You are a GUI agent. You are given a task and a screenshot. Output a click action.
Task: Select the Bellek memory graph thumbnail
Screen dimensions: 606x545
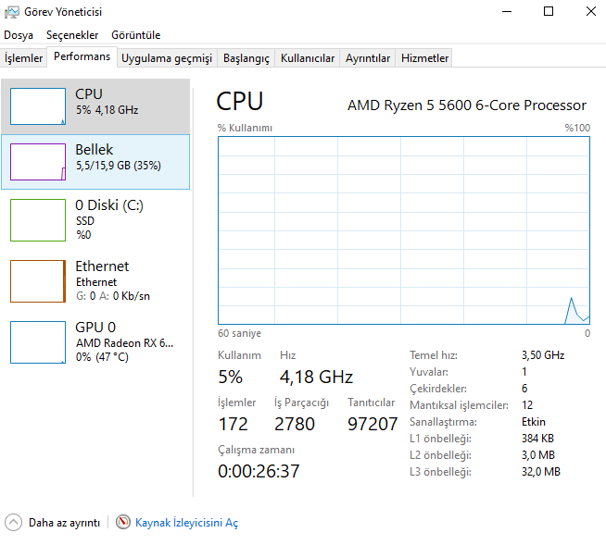tap(38, 162)
